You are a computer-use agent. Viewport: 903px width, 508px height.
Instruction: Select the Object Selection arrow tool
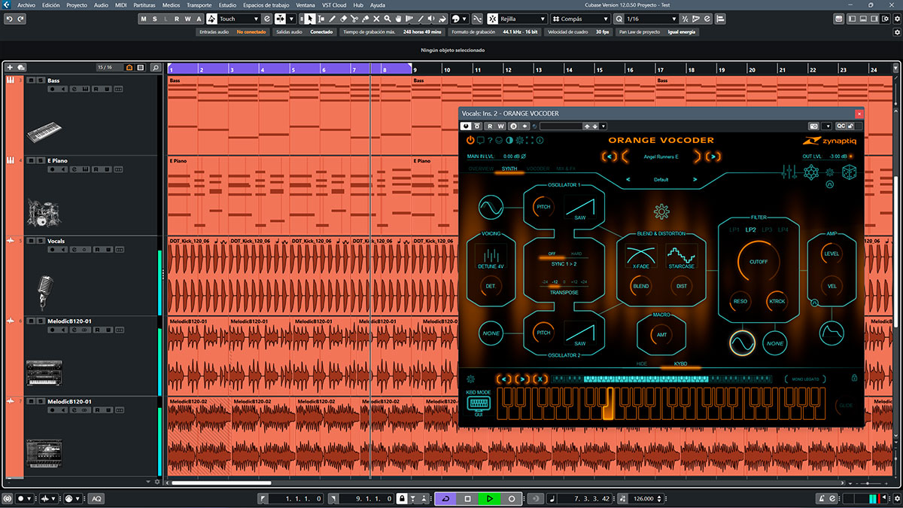point(311,19)
